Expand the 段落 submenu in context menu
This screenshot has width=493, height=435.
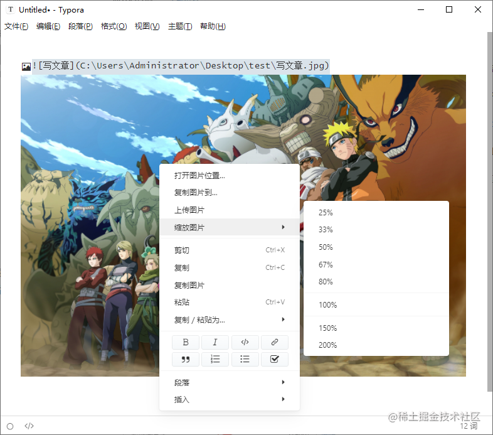coord(230,382)
